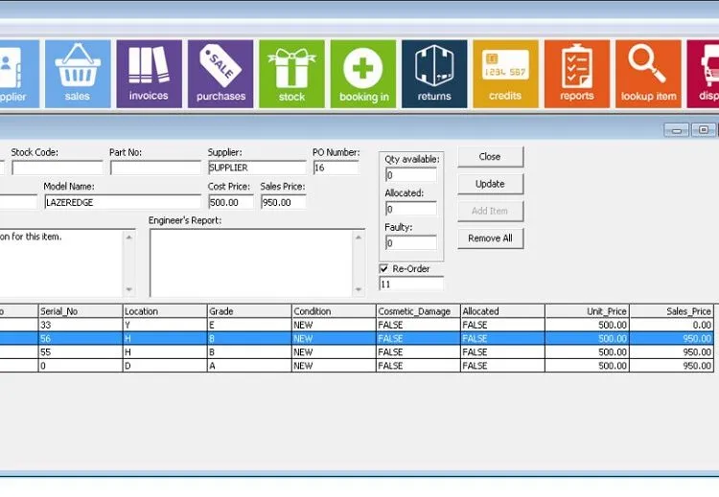Image resolution: width=719 pixels, height=497 pixels.
Task: Click the Sales Price field
Action: pyautogui.click(x=283, y=202)
